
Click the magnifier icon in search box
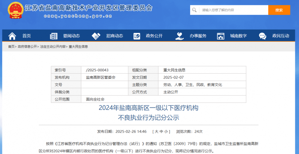coord(196,10)
